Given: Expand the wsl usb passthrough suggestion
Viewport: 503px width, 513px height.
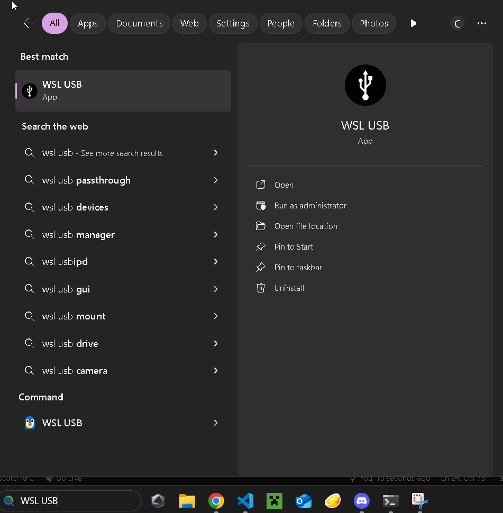Looking at the screenshot, I should 216,180.
